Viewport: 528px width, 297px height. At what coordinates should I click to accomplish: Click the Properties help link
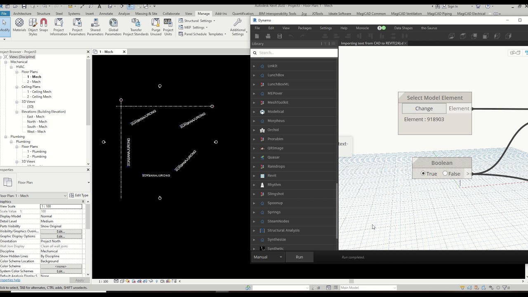coord(10,280)
